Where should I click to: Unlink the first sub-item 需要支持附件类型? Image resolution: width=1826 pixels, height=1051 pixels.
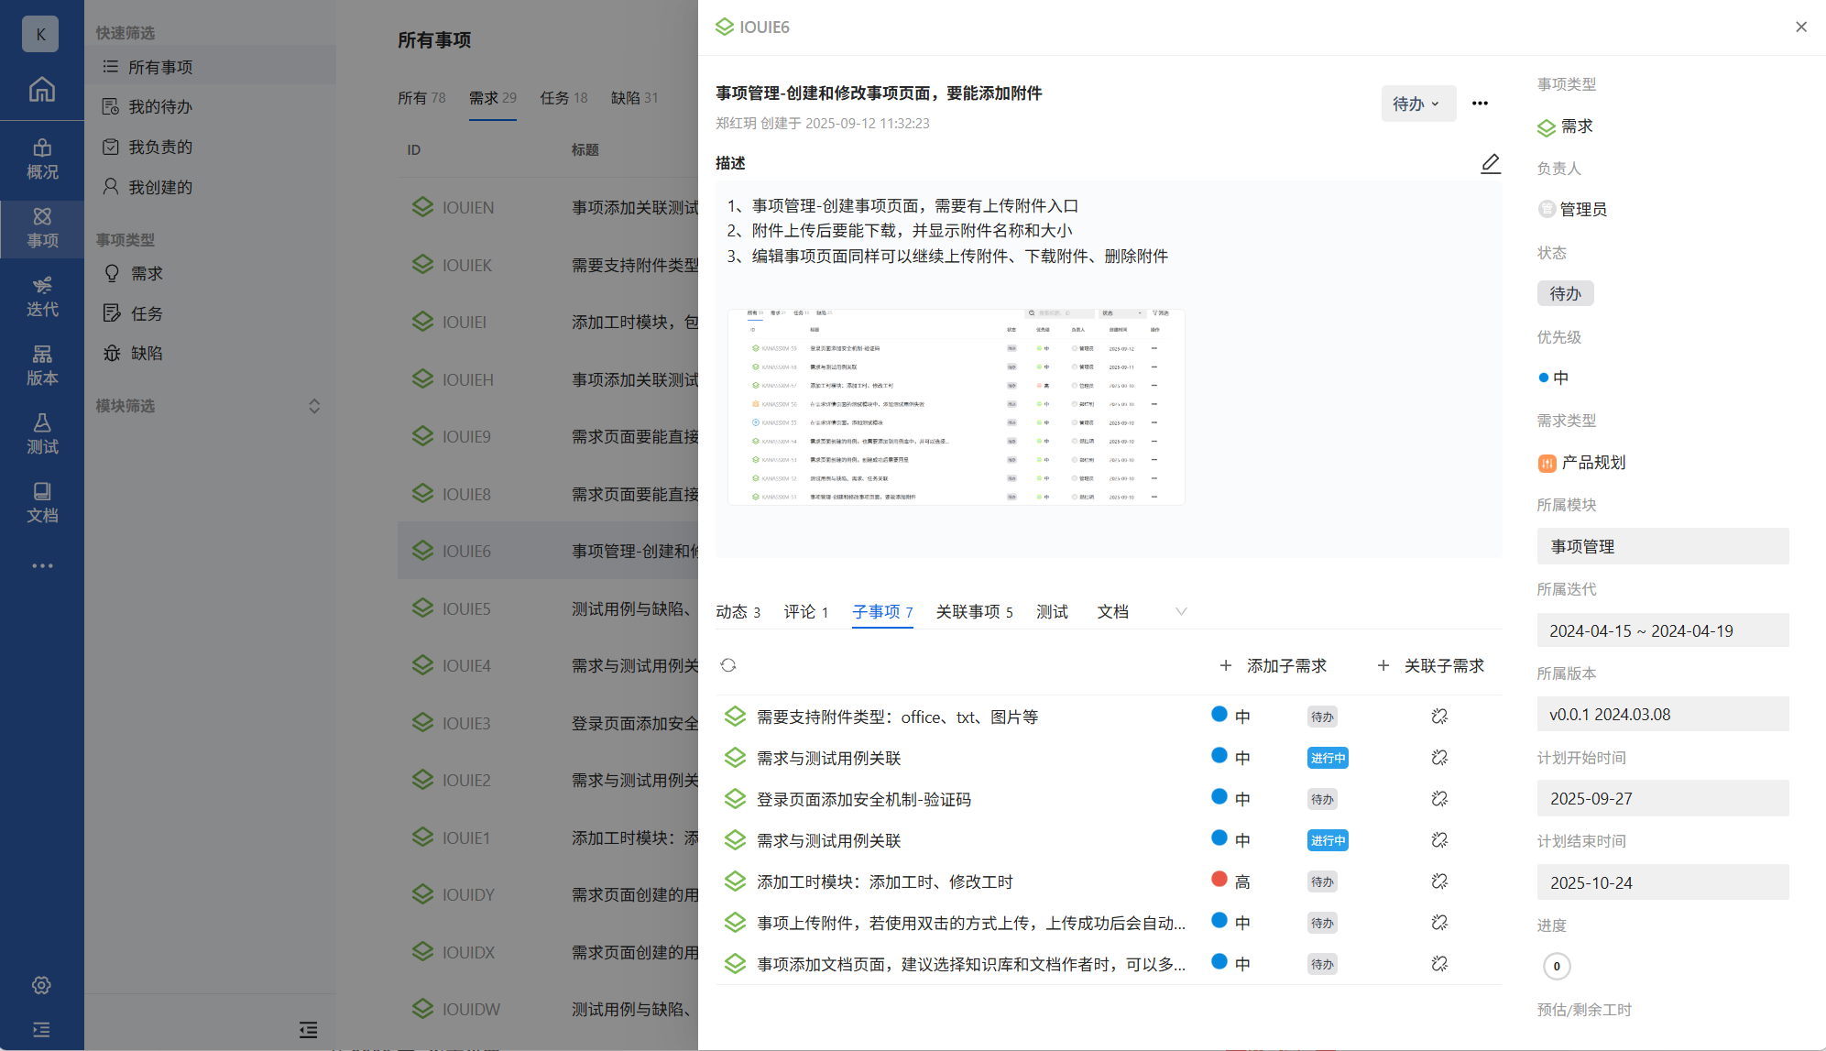pyautogui.click(x=1439, y=717)
